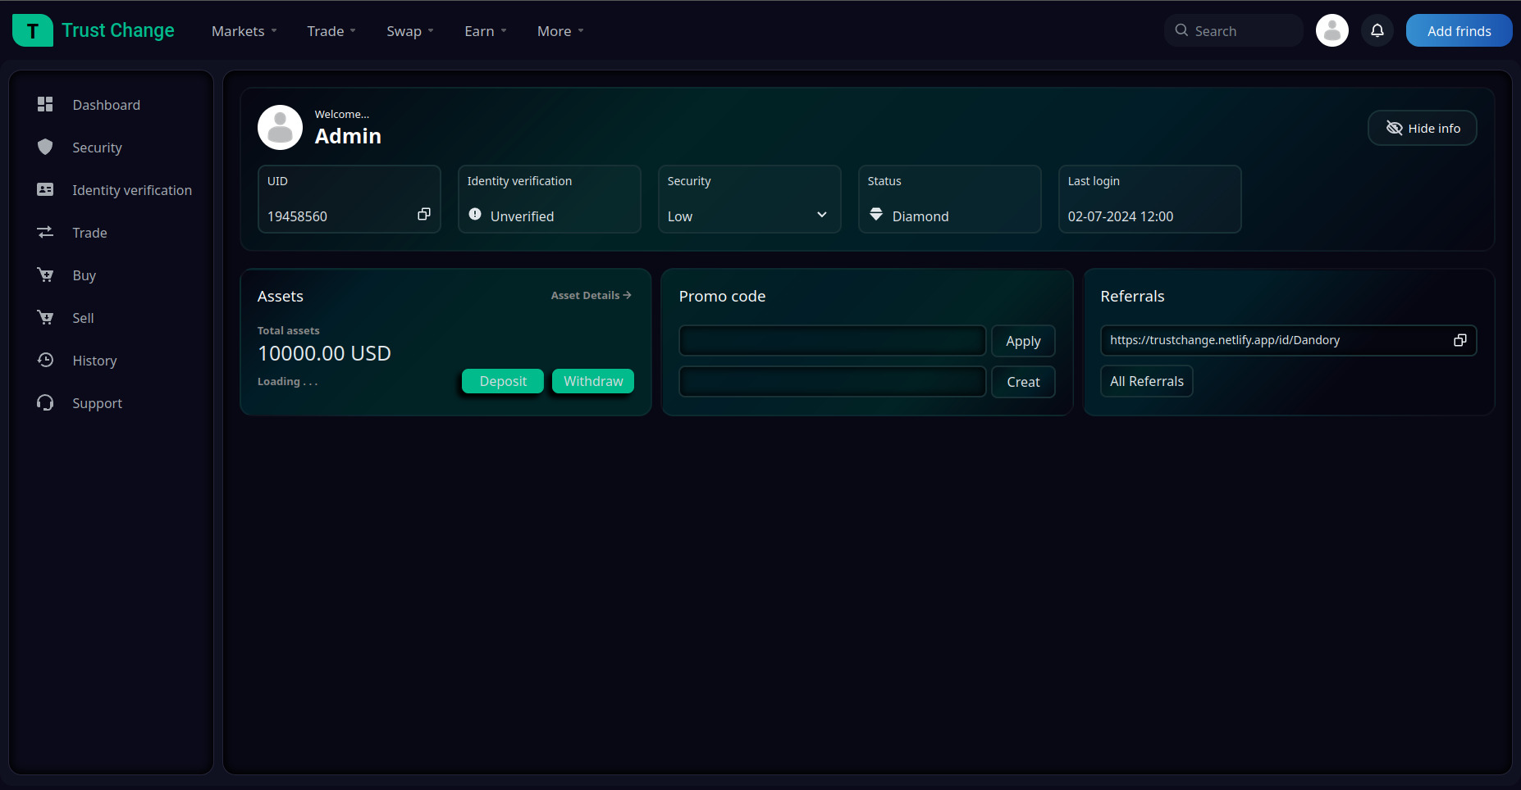Click the first promo code input field

(x=832, y=341)
